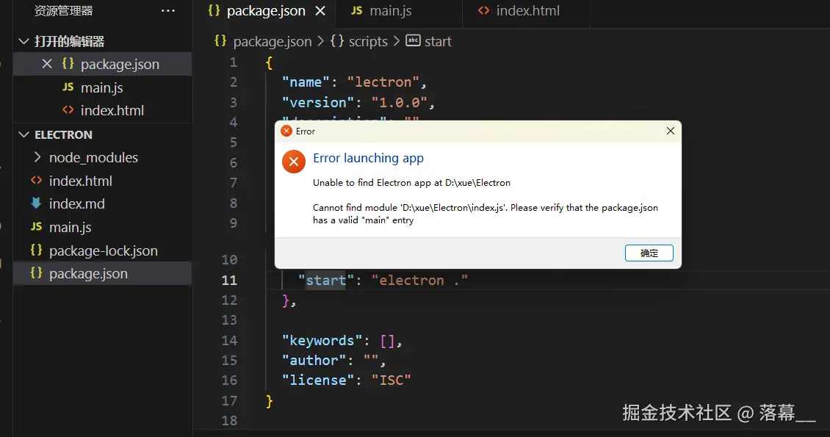Click the "lectron" value on line 2

(383, 82)
